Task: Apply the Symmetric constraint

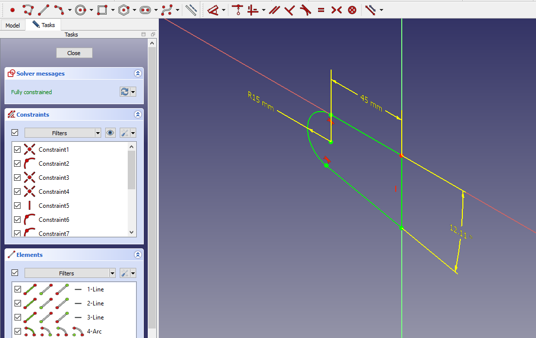Action: [336, 10]
